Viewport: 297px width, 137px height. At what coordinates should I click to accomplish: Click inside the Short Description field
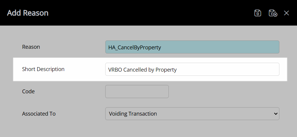click(192, 69)
